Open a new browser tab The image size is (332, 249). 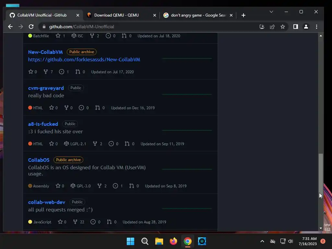(243, 15)
